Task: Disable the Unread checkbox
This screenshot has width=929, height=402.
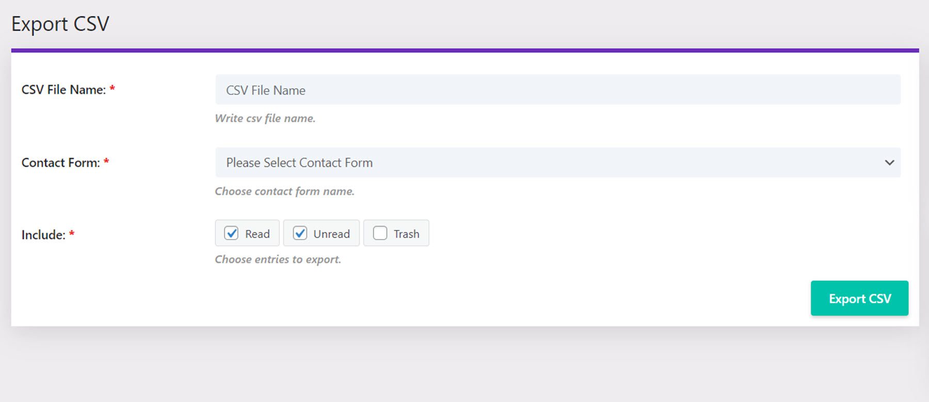Action: (x=300, y=233)
